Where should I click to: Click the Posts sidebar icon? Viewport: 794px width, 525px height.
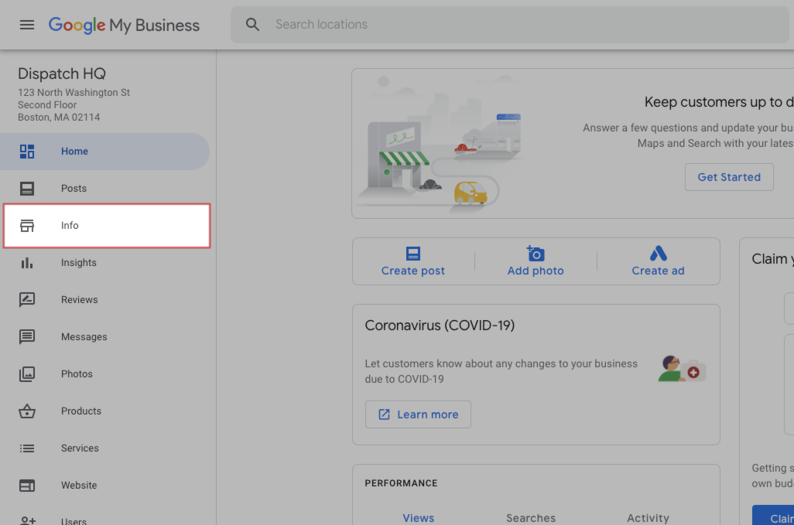[27, 188]
